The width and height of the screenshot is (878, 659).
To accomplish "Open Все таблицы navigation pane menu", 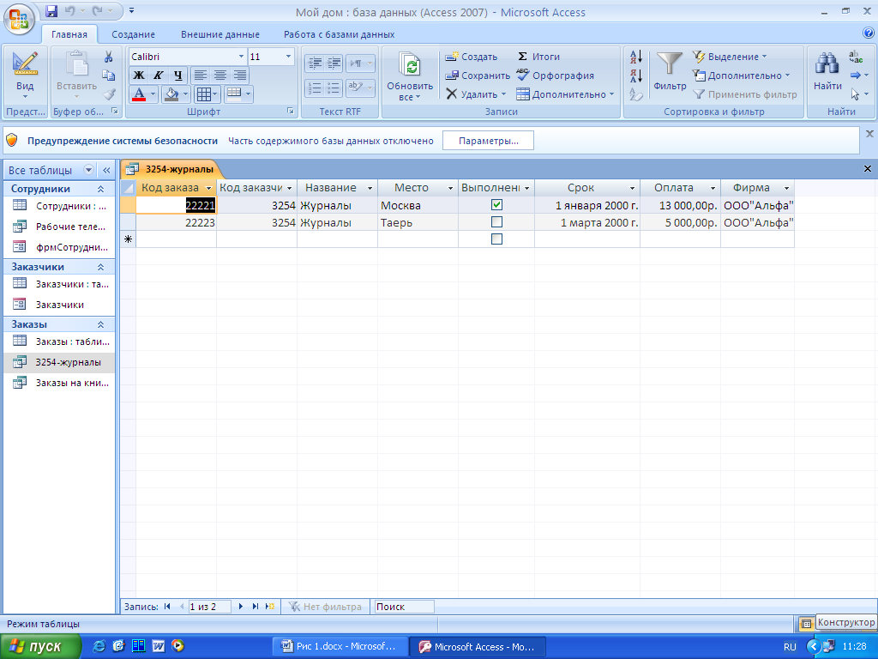I will pyautogui.click(x=88, y=170).
